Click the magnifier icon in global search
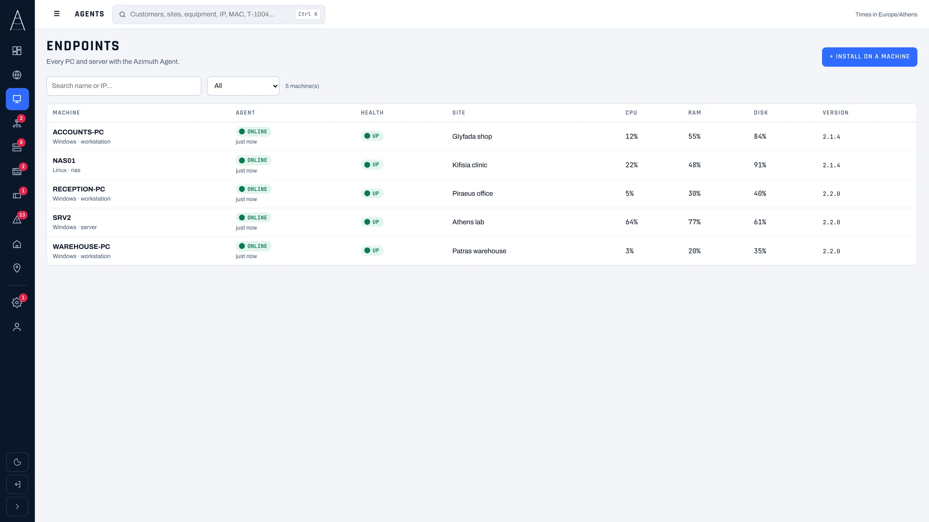This screenshot has height=522, width=929. (122, 14)
